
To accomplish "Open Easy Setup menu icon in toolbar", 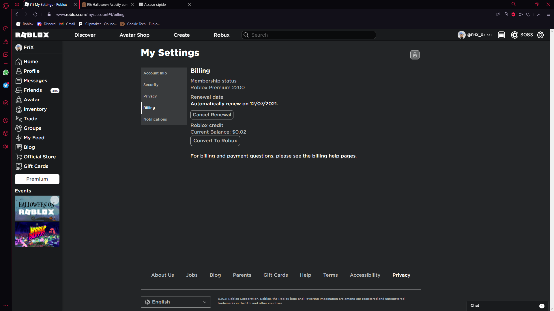I will tap(549, 14).
